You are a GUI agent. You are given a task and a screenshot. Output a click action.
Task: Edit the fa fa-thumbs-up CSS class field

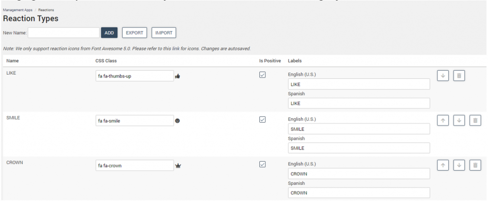coord(134,76)
